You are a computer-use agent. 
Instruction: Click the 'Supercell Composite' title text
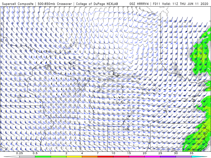point(18,4)
